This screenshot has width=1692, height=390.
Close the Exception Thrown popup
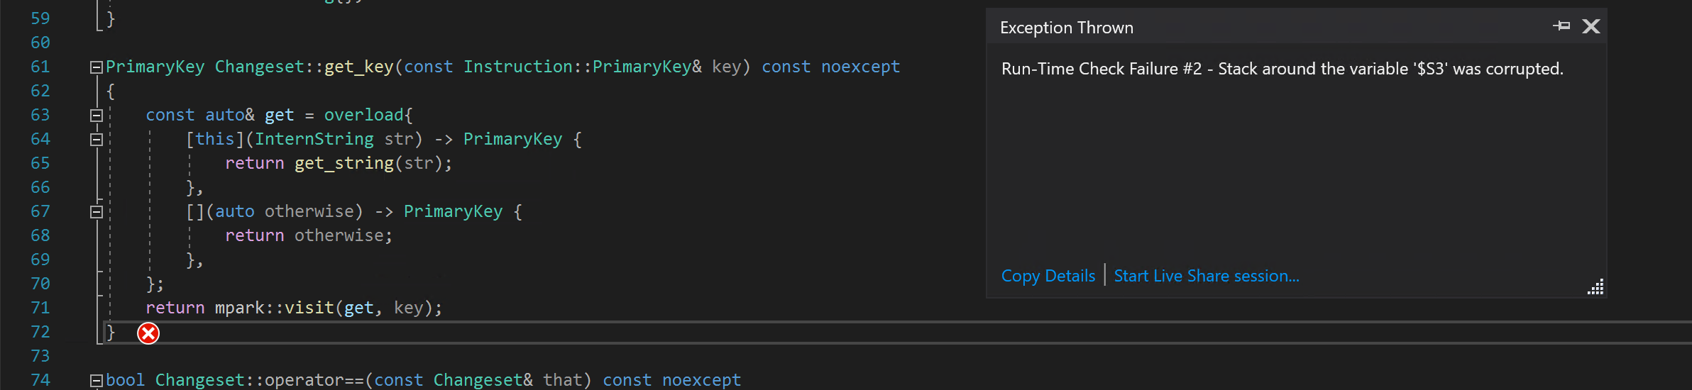[x=1591, y=26]
